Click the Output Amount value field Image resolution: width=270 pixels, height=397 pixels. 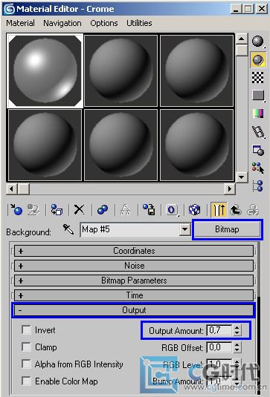[219, 330]
